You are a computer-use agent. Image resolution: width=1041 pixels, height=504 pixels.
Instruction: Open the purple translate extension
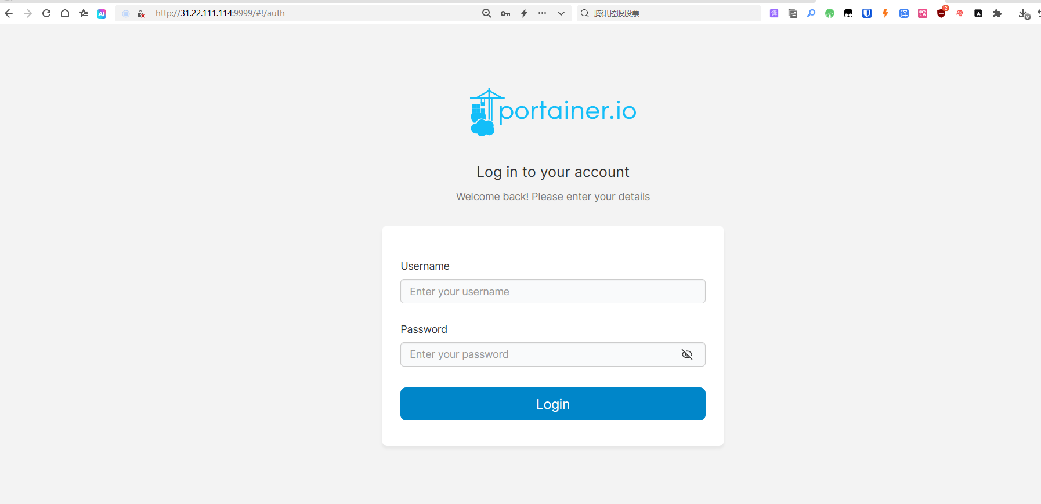pos(774,13)
